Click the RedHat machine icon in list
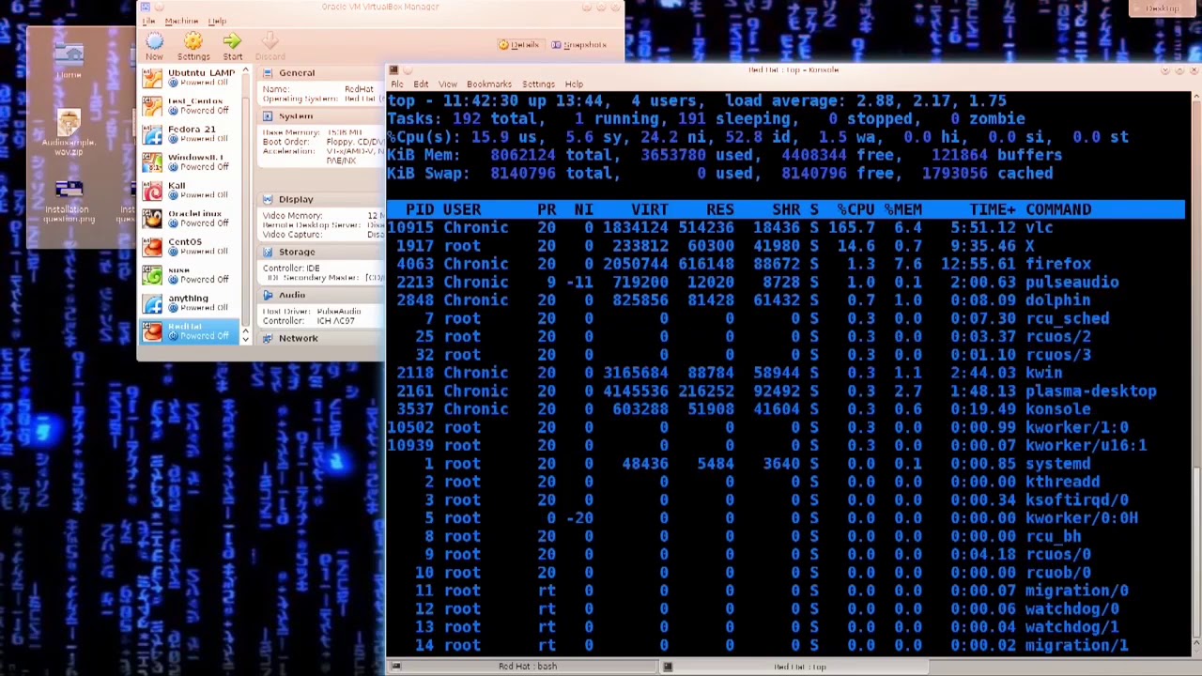Viewport: 1202px width, 676px height. [x=151, y=330]
